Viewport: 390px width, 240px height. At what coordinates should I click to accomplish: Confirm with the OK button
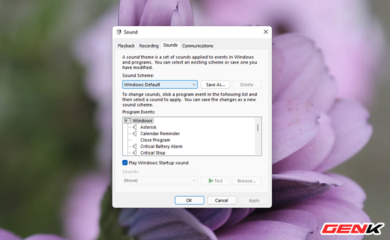[190, 200]
